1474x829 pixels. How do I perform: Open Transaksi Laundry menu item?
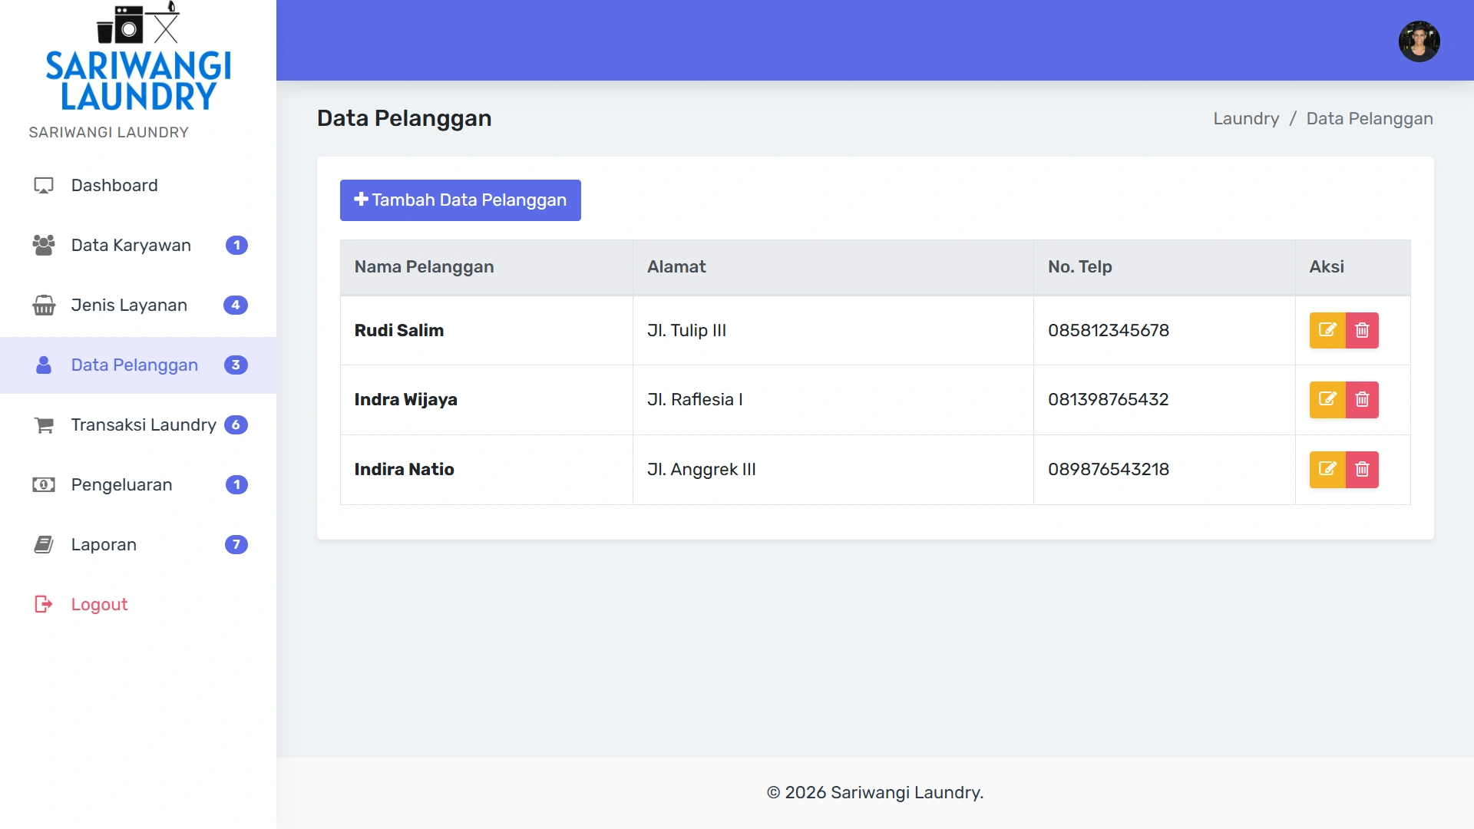tap(138, 425)
